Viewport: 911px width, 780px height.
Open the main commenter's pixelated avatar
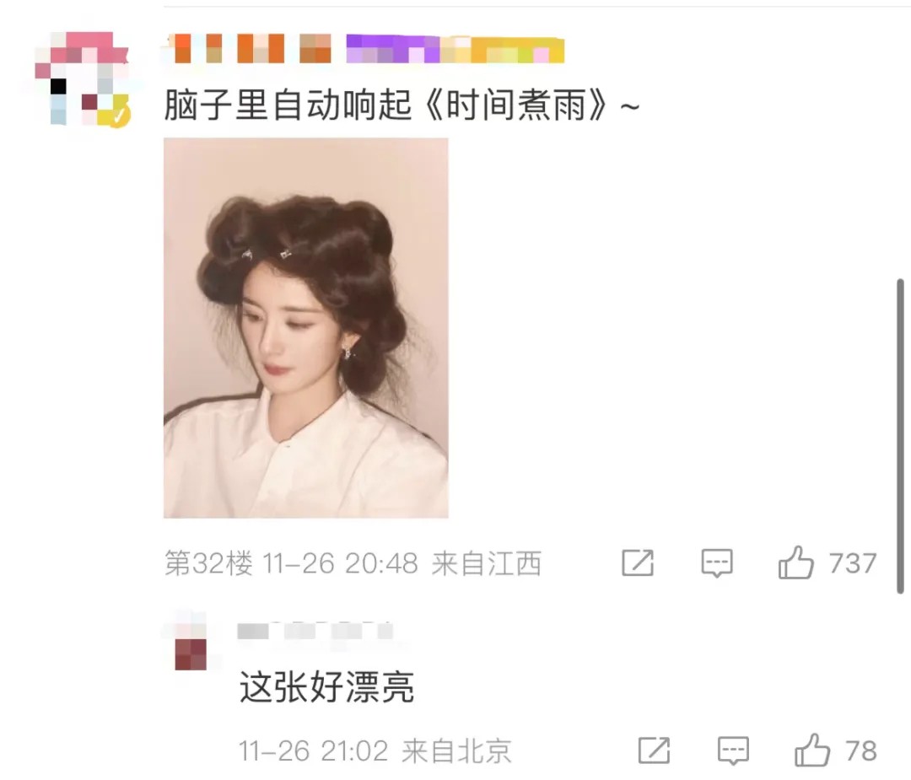(81, 78)
